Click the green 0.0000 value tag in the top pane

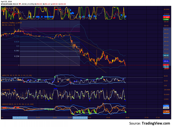pos(166,19)
